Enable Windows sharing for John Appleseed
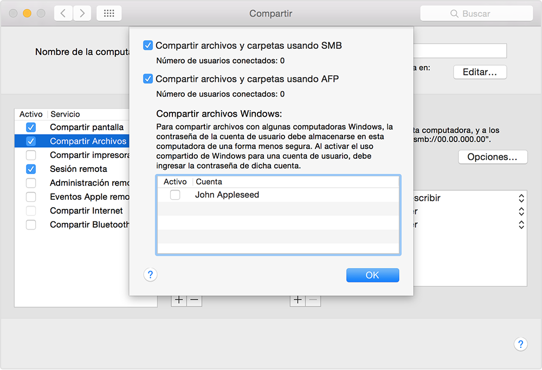This screenshot has height=370, width=542. [175, 195]
